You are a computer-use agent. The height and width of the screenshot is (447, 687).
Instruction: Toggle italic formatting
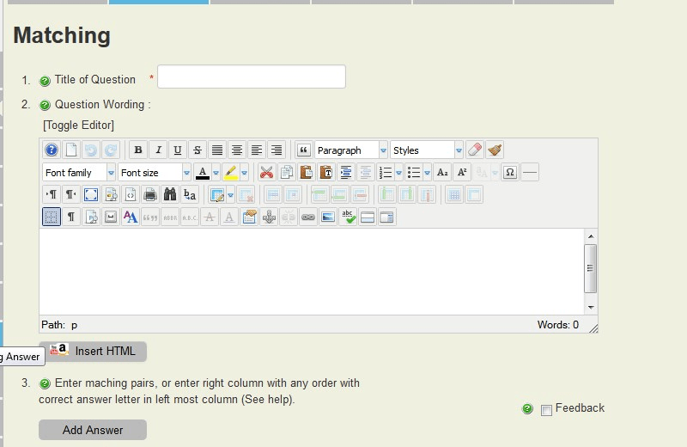click(x=158, y=150)
